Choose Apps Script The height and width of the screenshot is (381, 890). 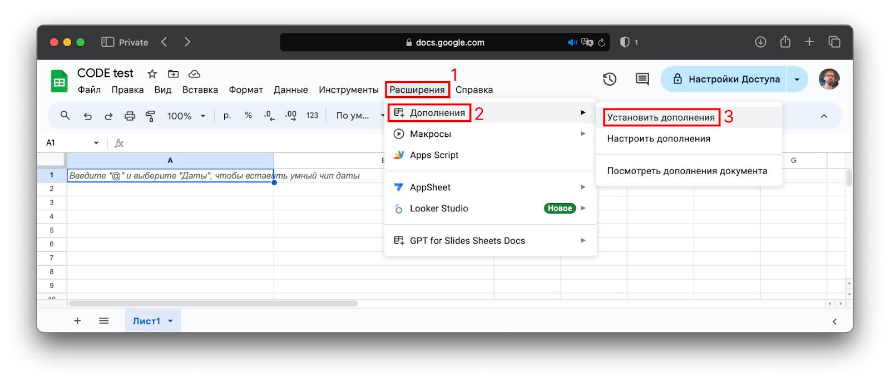[490, 155]
